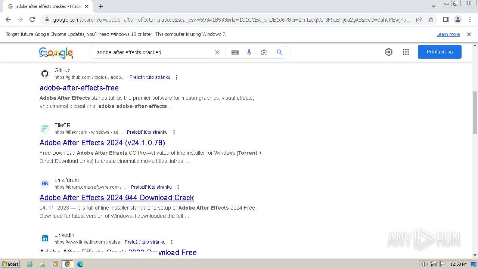Image resolution: width=478 pixels, height=269 pixels.
Task: Click the taskbar clock 12:53 PM
Action: [459, 264]
